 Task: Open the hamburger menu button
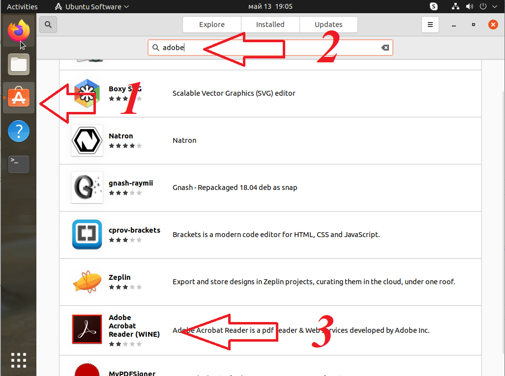pos(430,25)
